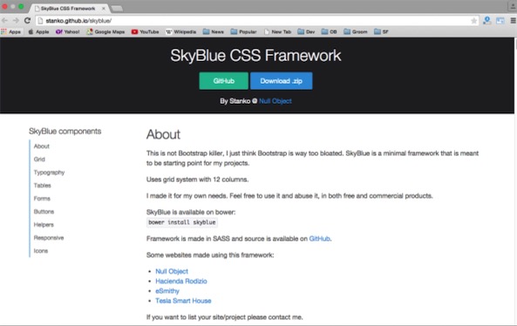Expand the Dev bookmarks folder
This screenshot has height=326, width=517.
click(x=306, y=31)
